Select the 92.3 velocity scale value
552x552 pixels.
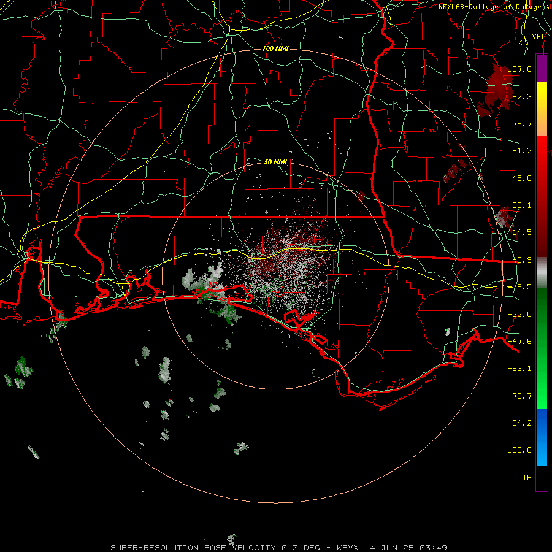[x=522, y=96]
